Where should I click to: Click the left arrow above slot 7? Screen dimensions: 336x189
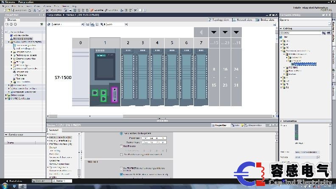pos(201,32)
